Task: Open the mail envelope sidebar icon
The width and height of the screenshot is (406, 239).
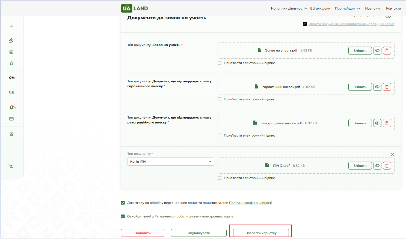Action: [11, 119]
